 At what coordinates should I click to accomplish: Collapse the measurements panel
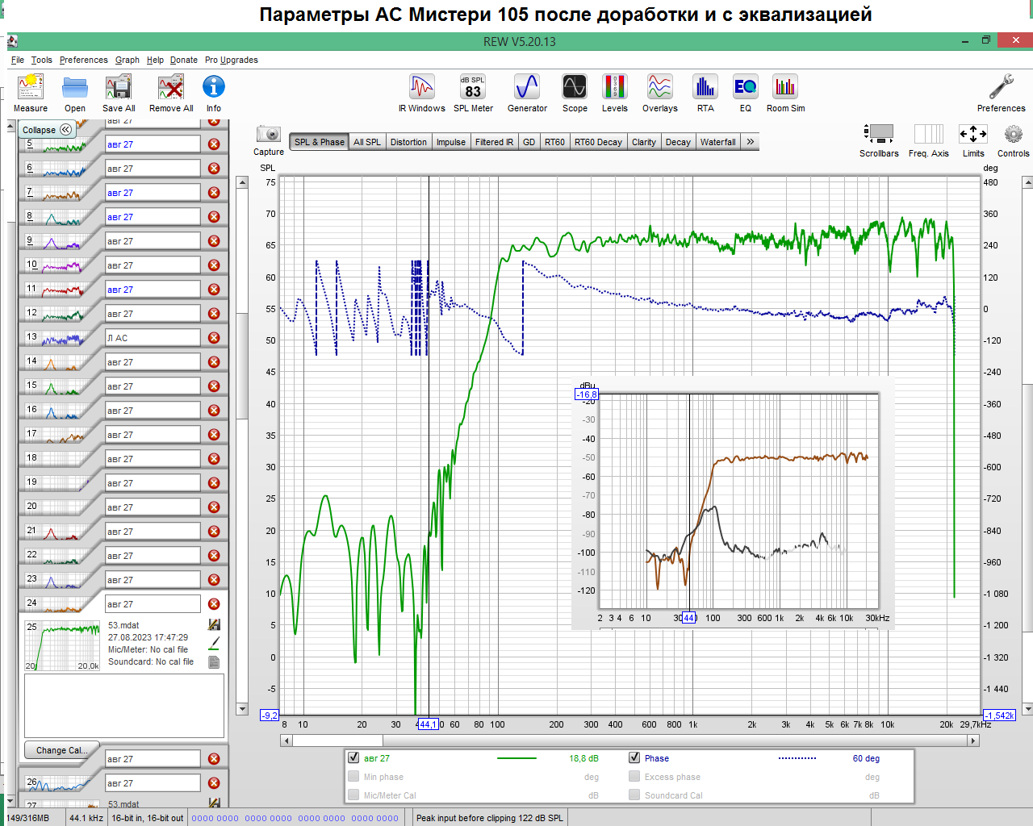(46, 130)
